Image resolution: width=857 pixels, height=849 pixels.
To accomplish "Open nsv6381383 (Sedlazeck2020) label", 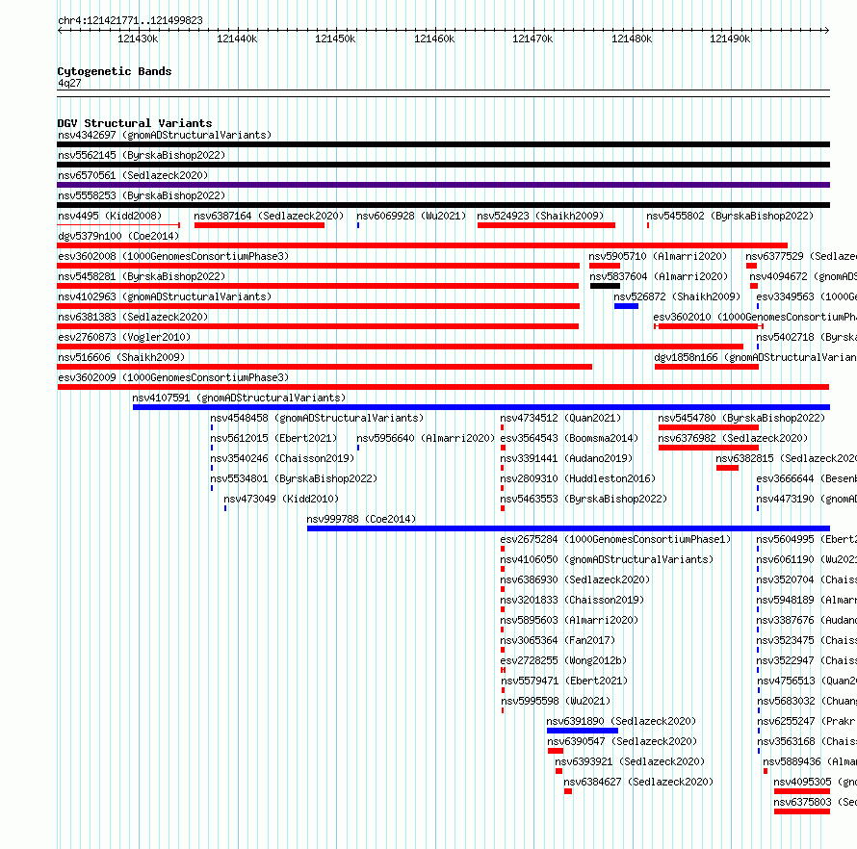I will (133, 317).
